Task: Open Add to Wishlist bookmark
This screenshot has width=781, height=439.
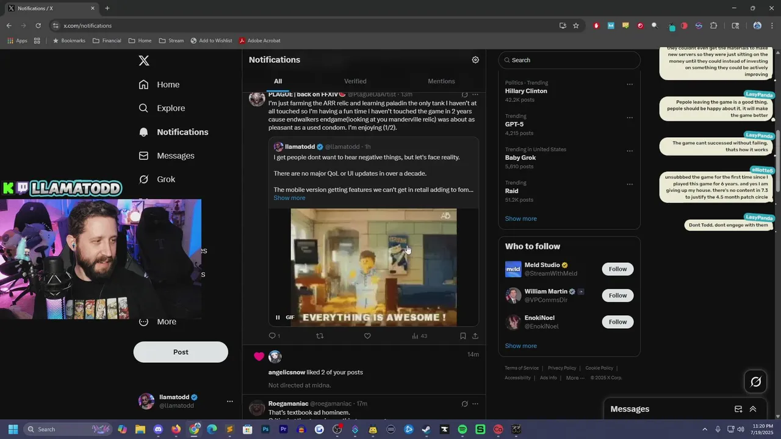Action: 211,40
